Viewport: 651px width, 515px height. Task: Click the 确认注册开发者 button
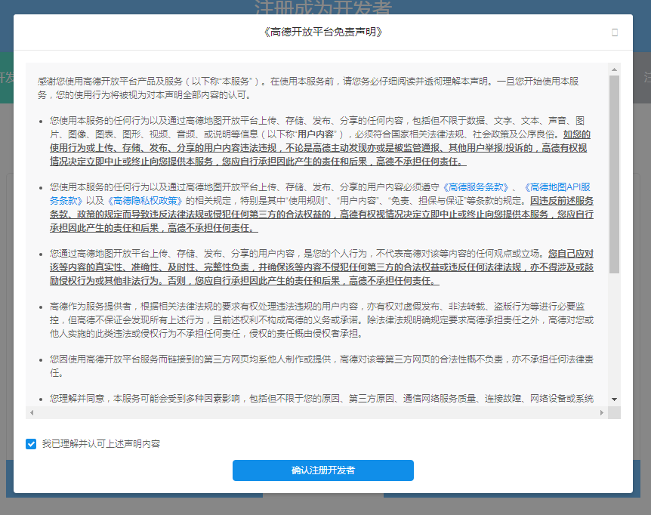click(x=323, y=470)
